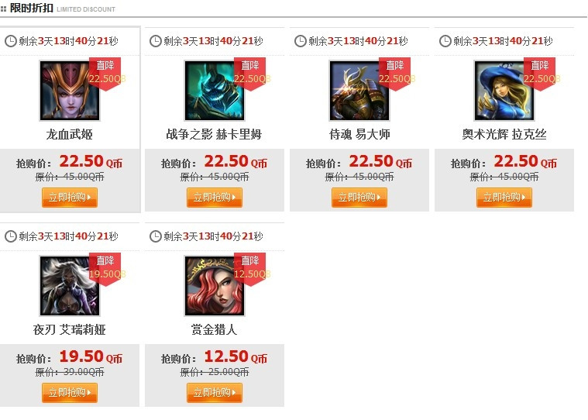588x420 pixels.
Task: Open the 龙血武姬 name link
Action: 70,134
